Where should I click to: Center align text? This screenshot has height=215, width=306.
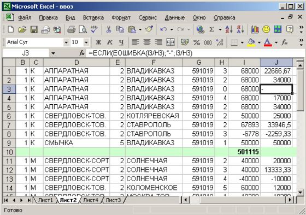(x=147, y=42)
